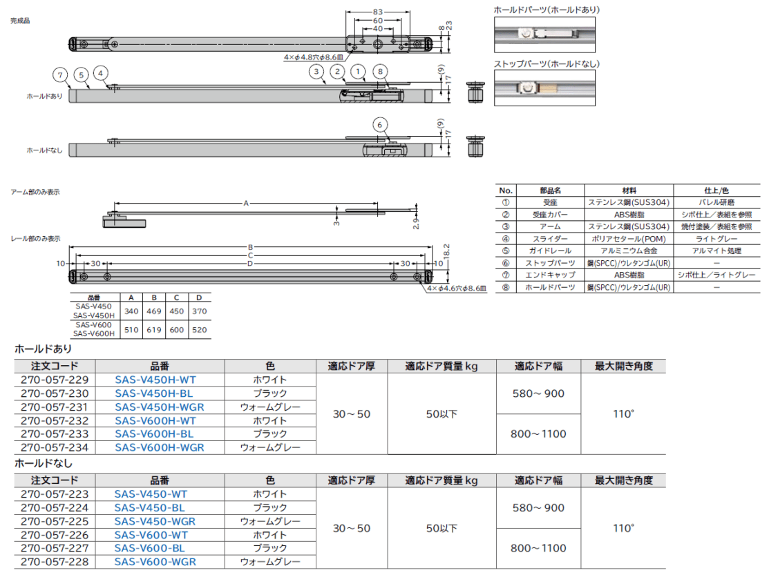Click 完成品 label at top left
This screenshot has width=769, height=577.
[20, 21]
